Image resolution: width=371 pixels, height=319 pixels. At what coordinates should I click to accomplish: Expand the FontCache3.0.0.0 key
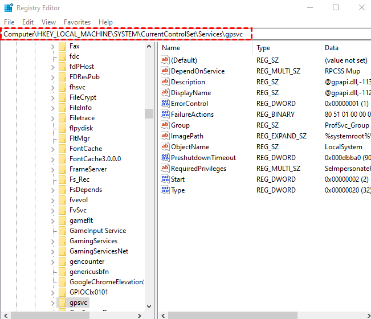53,159
